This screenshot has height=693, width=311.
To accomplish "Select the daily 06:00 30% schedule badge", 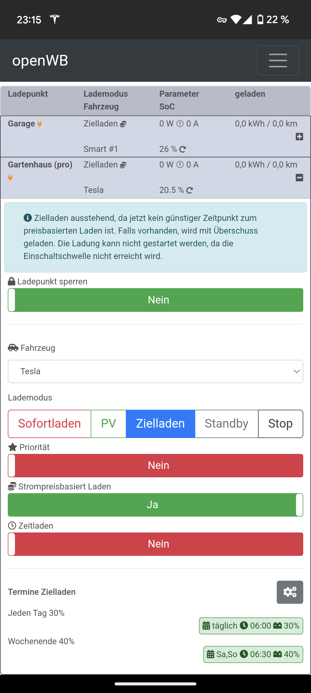I will (251, 626).
